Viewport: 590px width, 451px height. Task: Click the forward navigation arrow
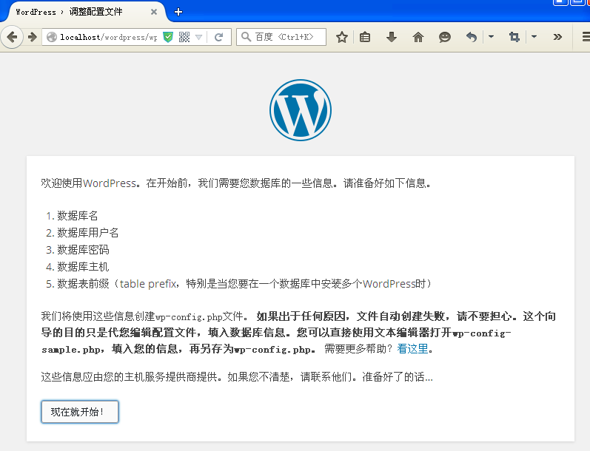(33, 37)
